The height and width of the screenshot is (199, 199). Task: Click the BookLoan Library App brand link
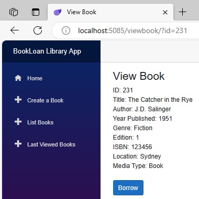(x=47, y=51)
